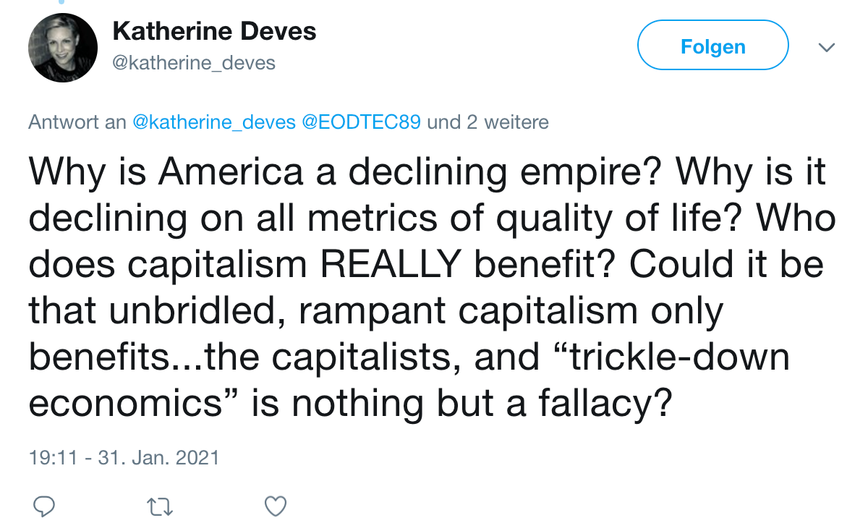The height and width of the screenshot is (531, 868).
Task: Click the word 'REALLY' in the tweet
Action: point(391,265)
